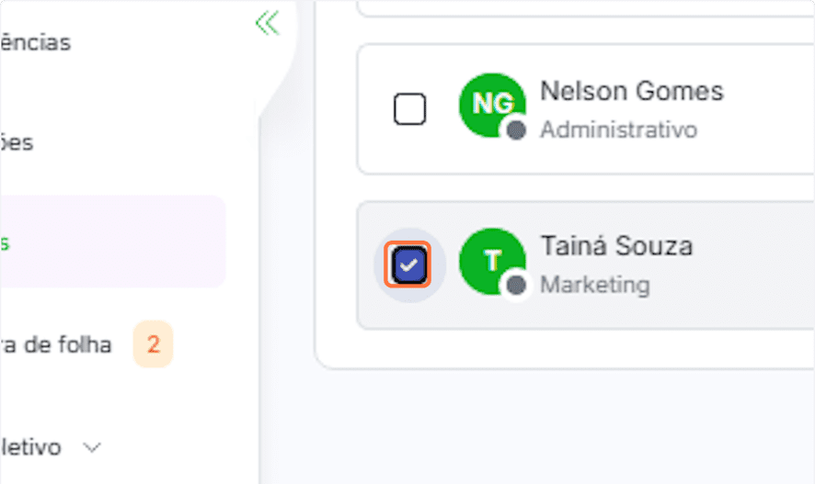Open sidebar item ending in 'ências'
The width and height of the screenshot is (815, 484).
[37, 42]
